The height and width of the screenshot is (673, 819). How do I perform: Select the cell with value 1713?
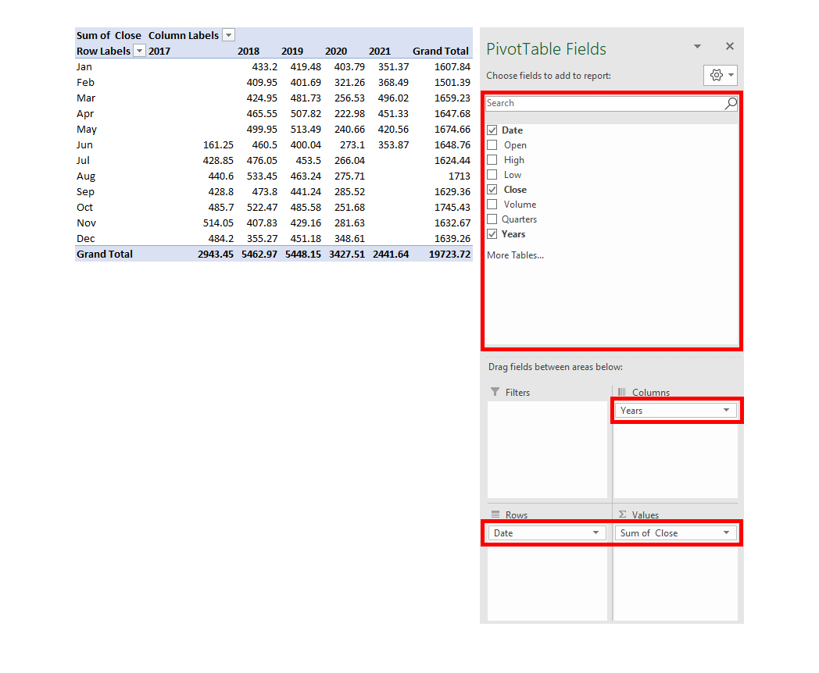click(x=459, y=176)
